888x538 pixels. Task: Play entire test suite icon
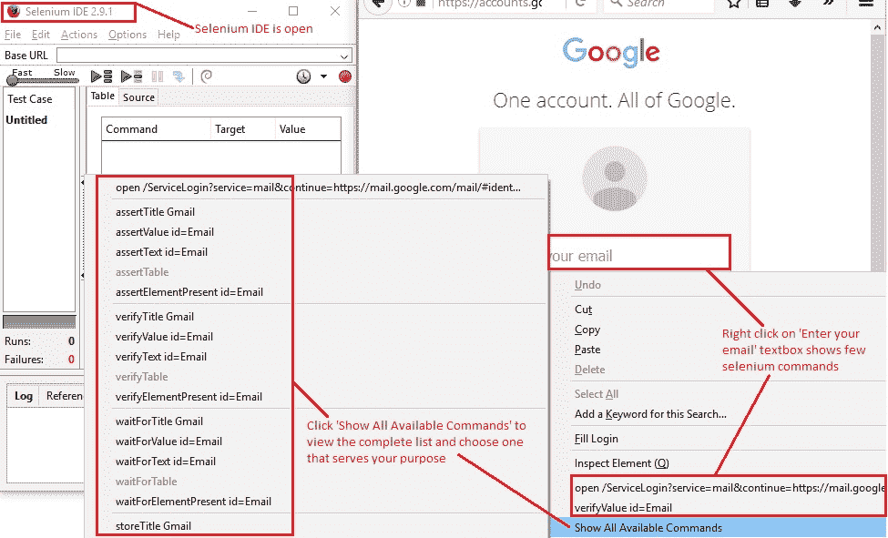click(x=102, y=76)
